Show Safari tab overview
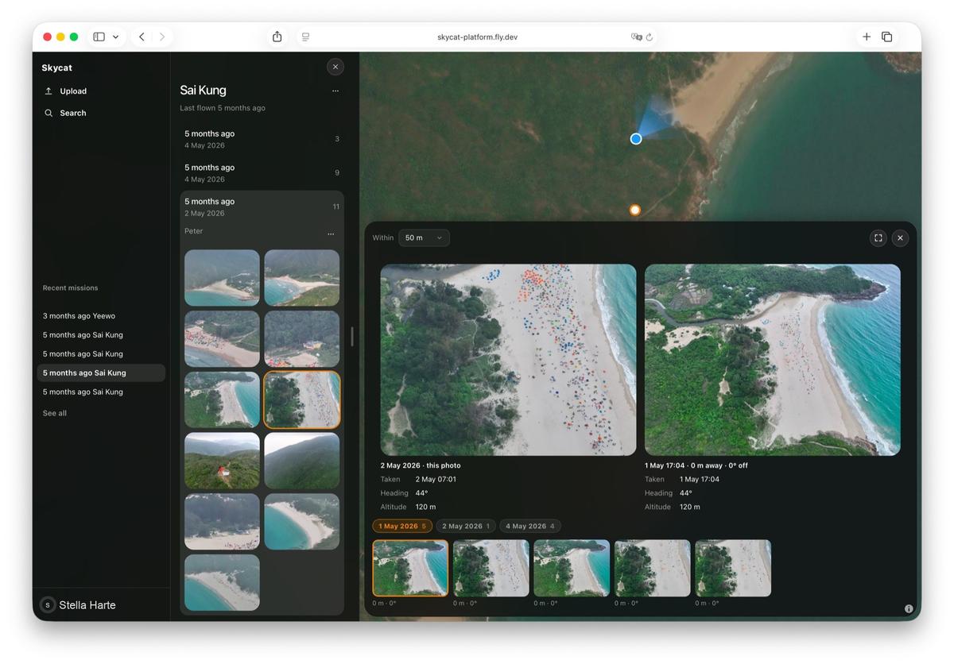The height and width of the screenshot is (664, 954). tap(887, 37)
